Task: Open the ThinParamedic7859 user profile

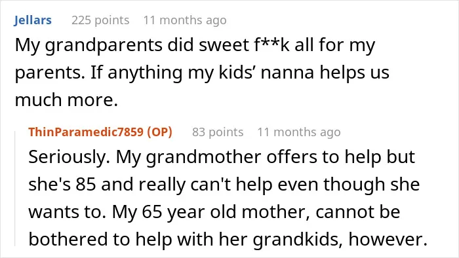Action: [x=86, y=132]
